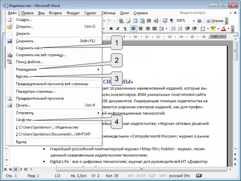
Task: Open the highlight color dropdown arrow
Action: [x=218, y=29]
